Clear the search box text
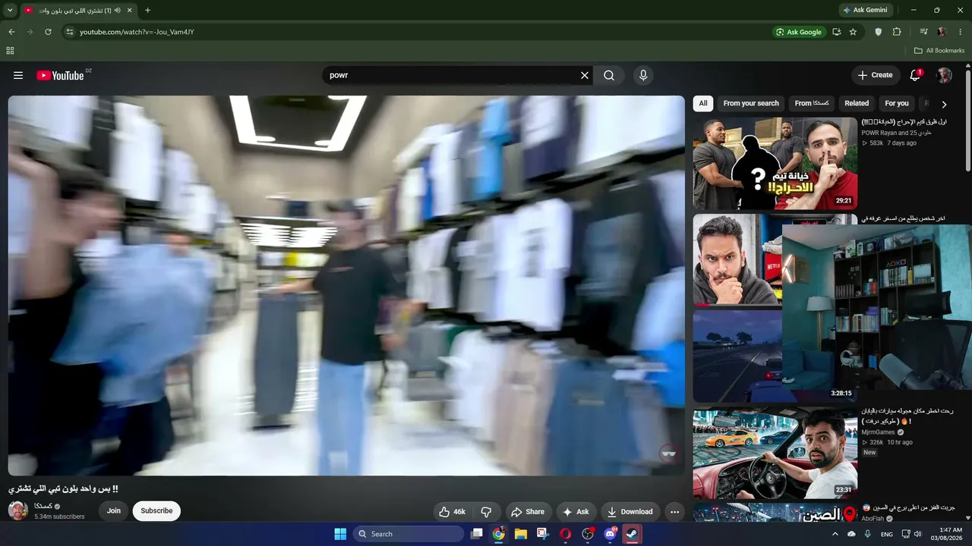Image resolution: width=972 pixels, height=546 pixels. coord(585,75)
